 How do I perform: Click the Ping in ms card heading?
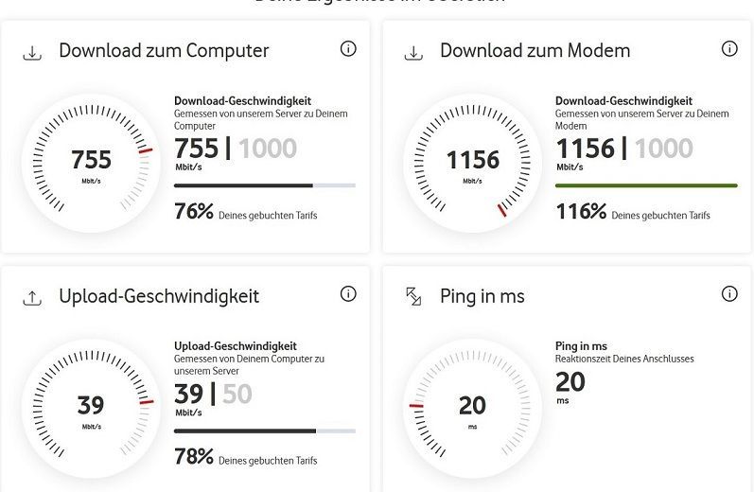click(x=482, y=296)
